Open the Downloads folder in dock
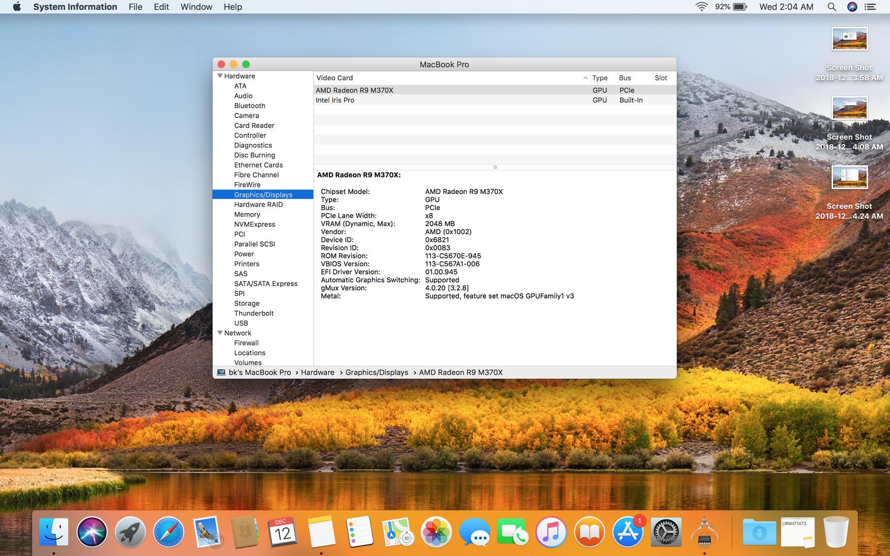The height and width of the screenshot is (556, 890). [759, 532]
